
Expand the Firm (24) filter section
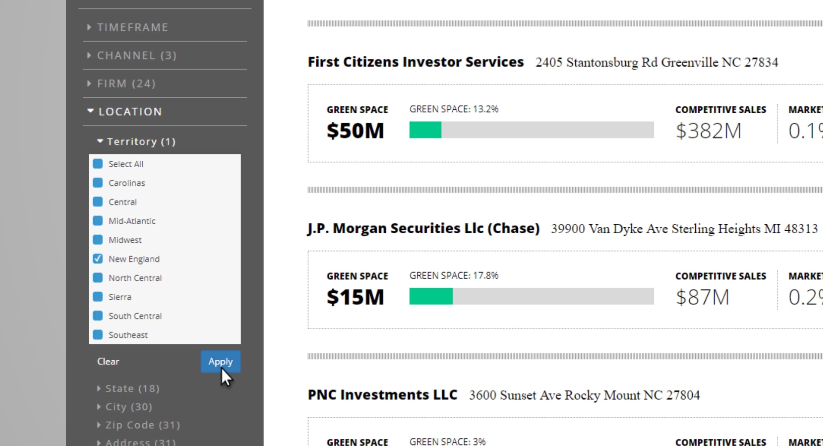coord(126,84)
